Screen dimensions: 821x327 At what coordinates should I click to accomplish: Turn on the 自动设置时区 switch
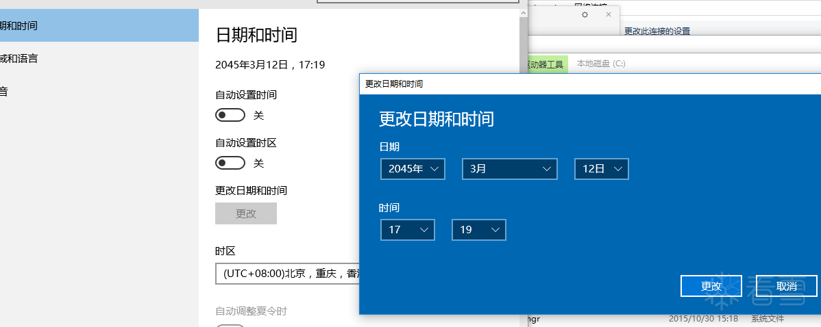coord(230,163)
